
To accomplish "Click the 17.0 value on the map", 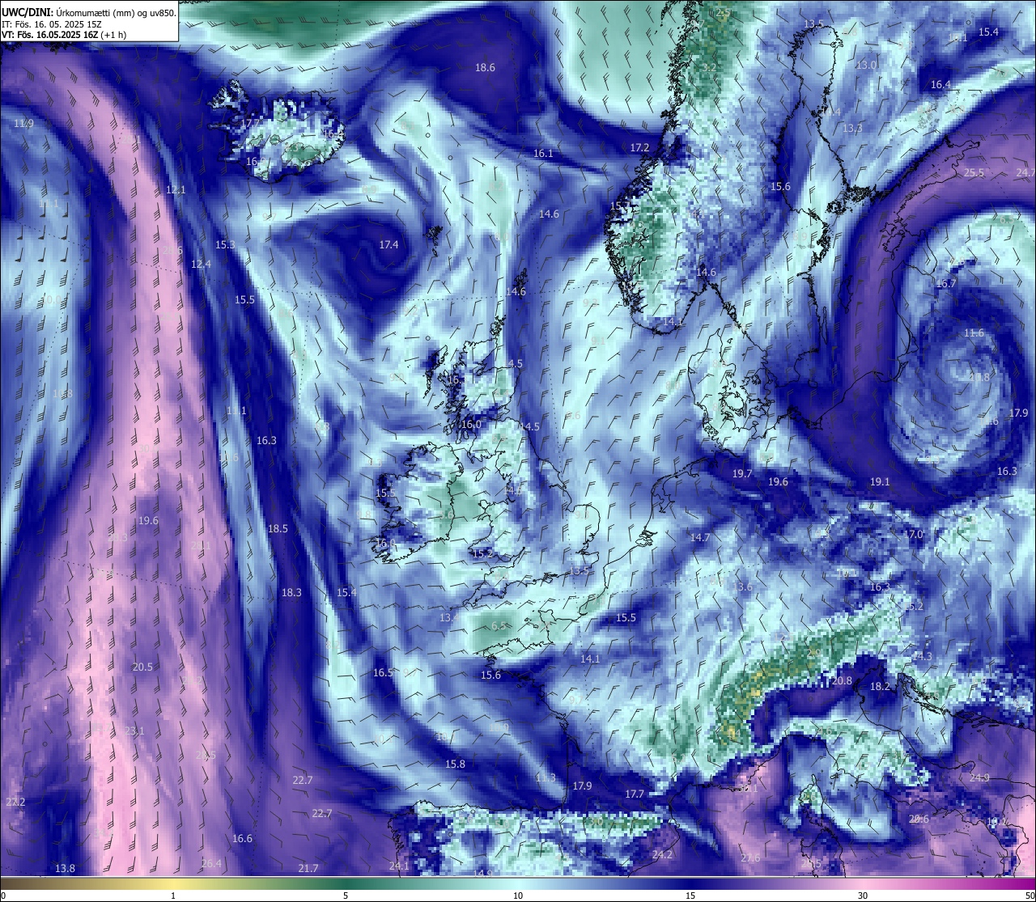I will [x=913, y=534].
